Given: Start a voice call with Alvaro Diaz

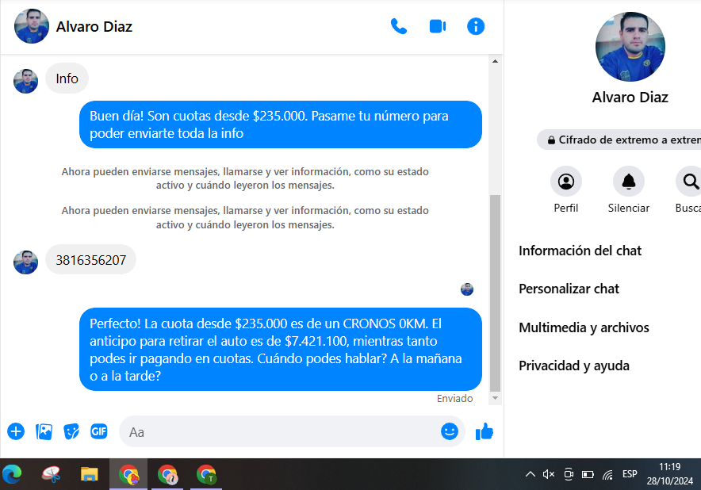Looking at the screenshot, I should tap(398, 26).
